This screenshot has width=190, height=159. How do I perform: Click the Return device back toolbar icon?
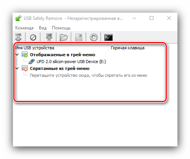[49, 37]
